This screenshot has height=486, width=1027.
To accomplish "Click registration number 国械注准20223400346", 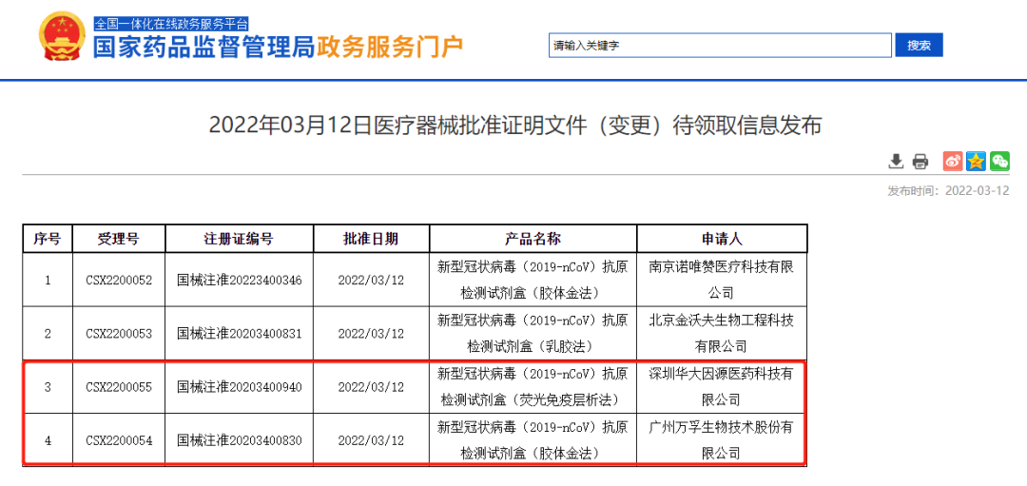I will pos(239,280).
